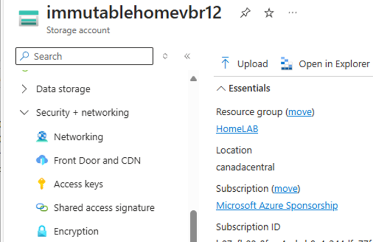The height and width of the screenshot is (242, 373).
Task: Open in Explorer from the toolbar
Action: 325,63
